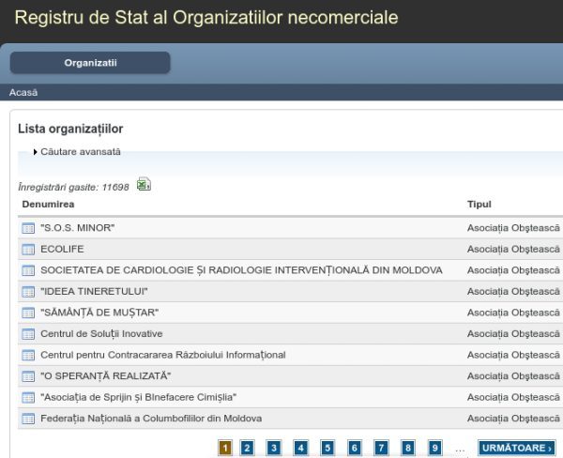Go to results page 5
563x458 pixels.
click(327, 448)
